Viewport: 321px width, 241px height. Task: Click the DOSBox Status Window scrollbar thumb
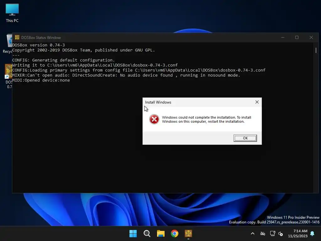316,50
